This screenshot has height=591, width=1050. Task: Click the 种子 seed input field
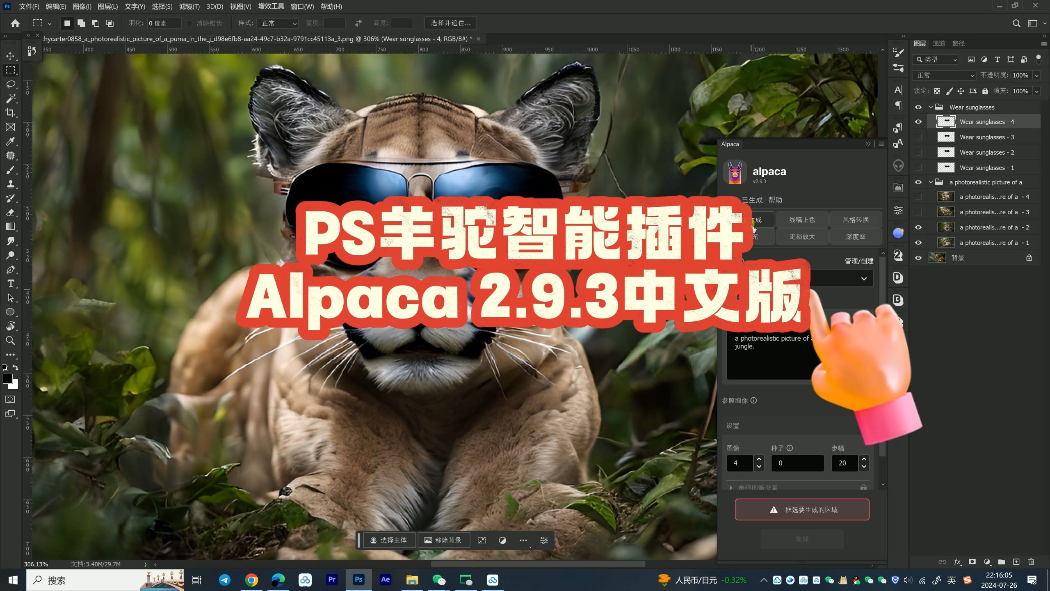797,463
